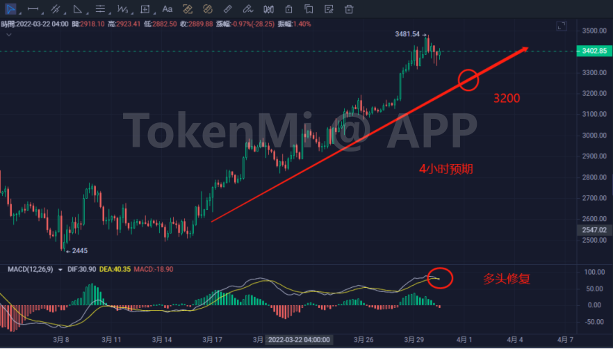
Task: Click the crosshair price tag 2547.02
Action: tap(594, 230)
